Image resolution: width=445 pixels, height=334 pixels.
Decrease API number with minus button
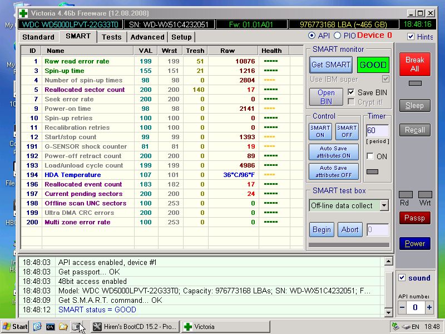click(402, 307)
